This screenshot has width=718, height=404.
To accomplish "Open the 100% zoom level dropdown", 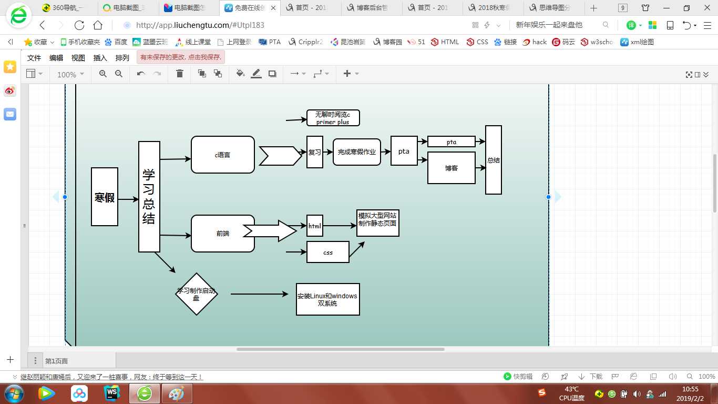I will coord(70,75).
